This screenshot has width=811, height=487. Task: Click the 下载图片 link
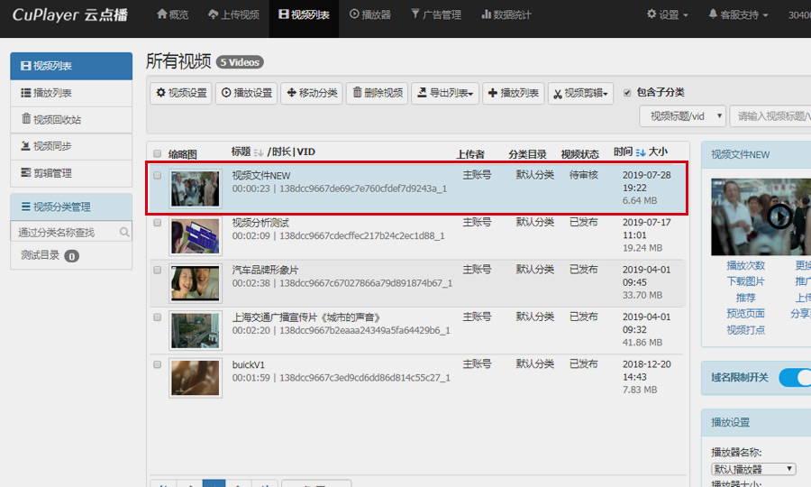click(745, 281)
